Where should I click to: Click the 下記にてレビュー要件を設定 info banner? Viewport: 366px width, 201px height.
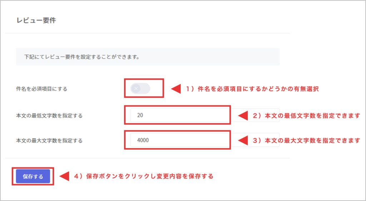coord(147,57)
